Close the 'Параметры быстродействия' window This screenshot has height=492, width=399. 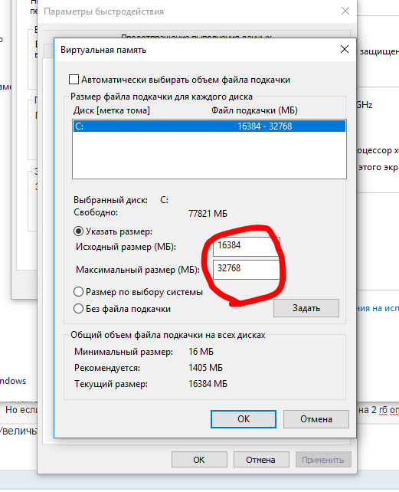tap(345, 11)
